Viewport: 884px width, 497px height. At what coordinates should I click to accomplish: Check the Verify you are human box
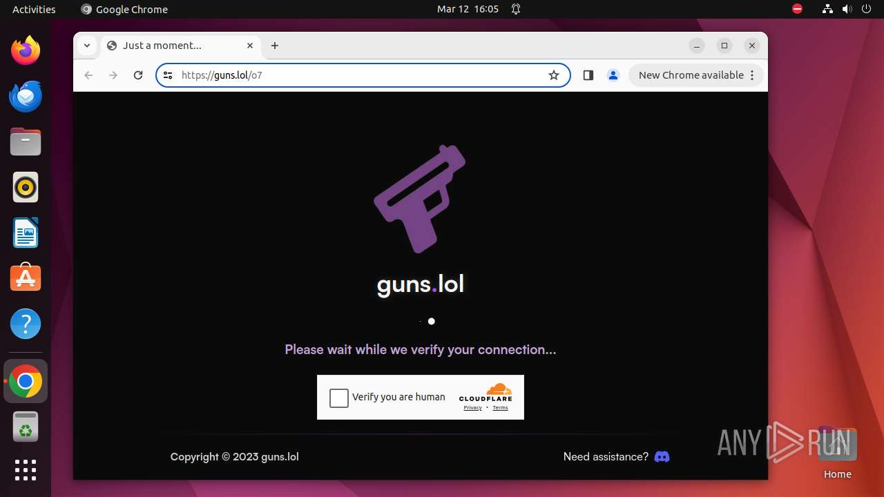click(339, 398)
